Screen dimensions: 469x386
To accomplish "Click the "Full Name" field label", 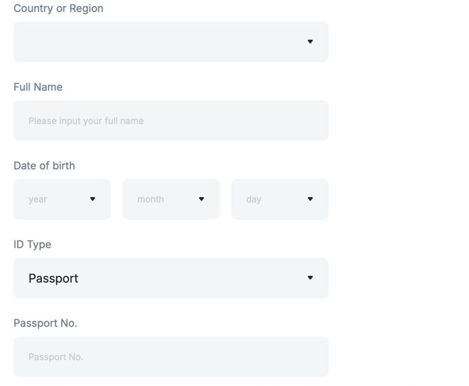I will coord(38,87).
